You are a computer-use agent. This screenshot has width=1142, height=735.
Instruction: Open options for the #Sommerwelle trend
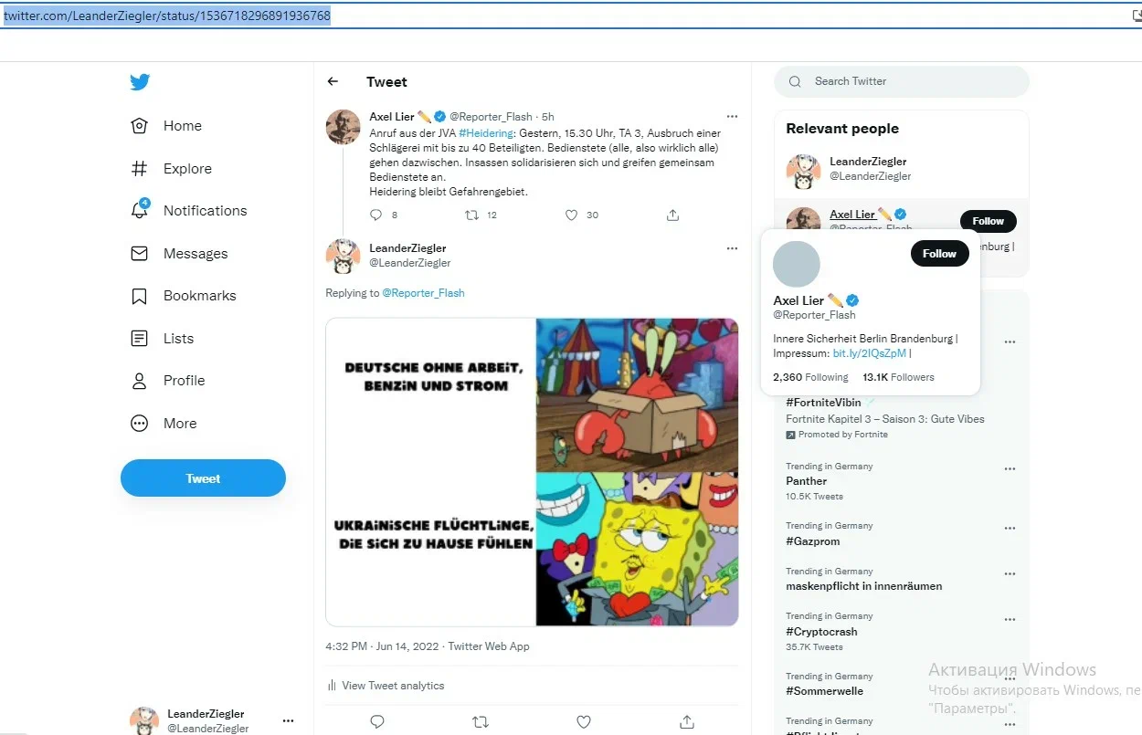pos(1010,679)
